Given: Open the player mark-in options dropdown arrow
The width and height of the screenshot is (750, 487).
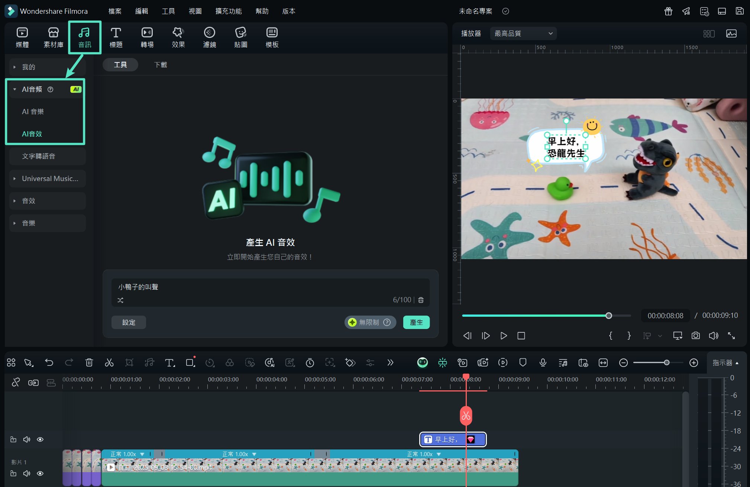Looking at the screenshot, I should (x=660, y=336).
